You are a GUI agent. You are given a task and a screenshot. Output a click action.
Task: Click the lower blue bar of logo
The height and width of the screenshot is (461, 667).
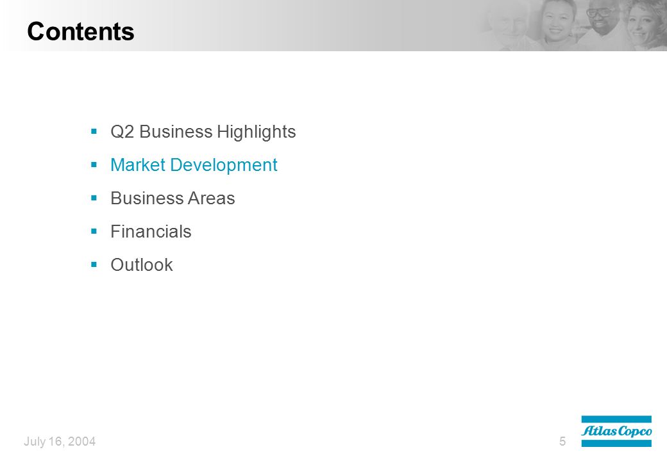(x=616, y=443)
